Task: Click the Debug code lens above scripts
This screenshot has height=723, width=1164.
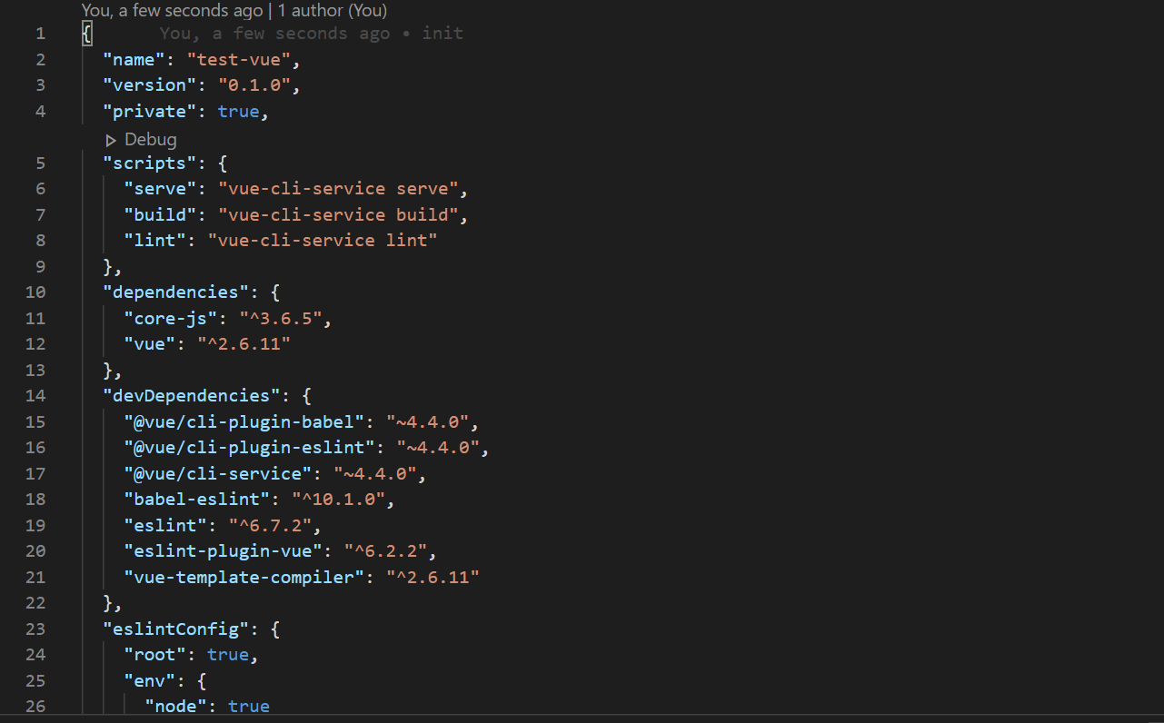Action: click(x=141, y=139)
